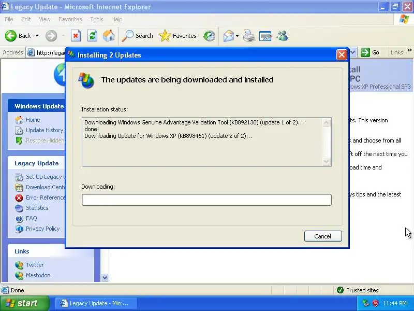Image resolution: width=414 pixels, height=311 pixels.
Task: Click the Mail envelope icon
Action: tap(229, 36)
